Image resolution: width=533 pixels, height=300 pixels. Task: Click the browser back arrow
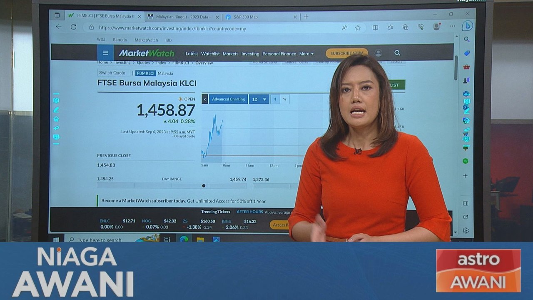click(59, 27)
